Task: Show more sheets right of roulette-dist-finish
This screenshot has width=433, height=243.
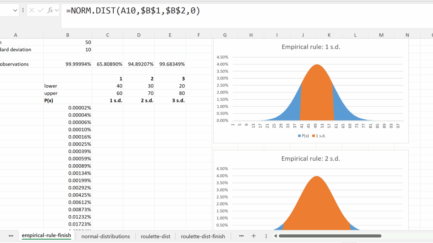Action: 241,236
